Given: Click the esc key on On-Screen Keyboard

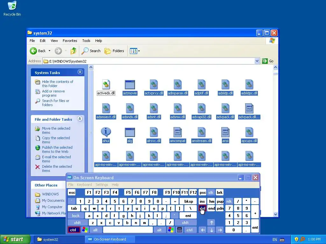Looking at the screenshot, I should (72, 193).
